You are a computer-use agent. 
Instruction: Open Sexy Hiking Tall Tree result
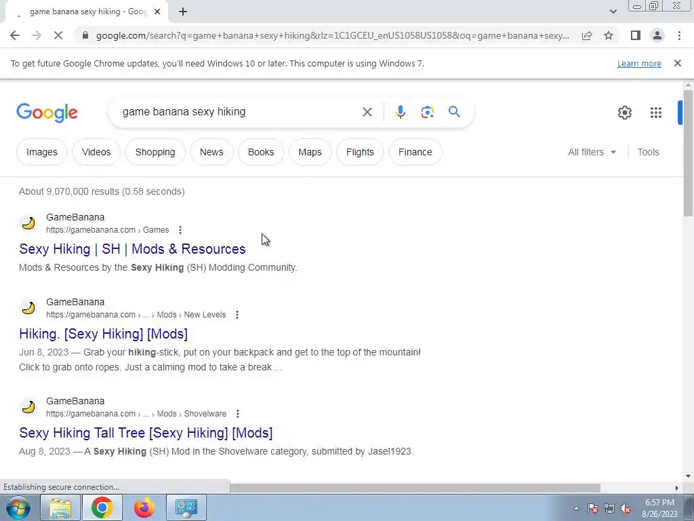[x=146, y=433]
